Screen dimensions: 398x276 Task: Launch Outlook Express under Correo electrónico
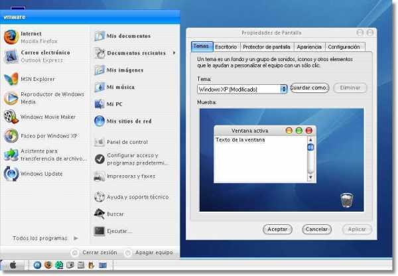37,56
